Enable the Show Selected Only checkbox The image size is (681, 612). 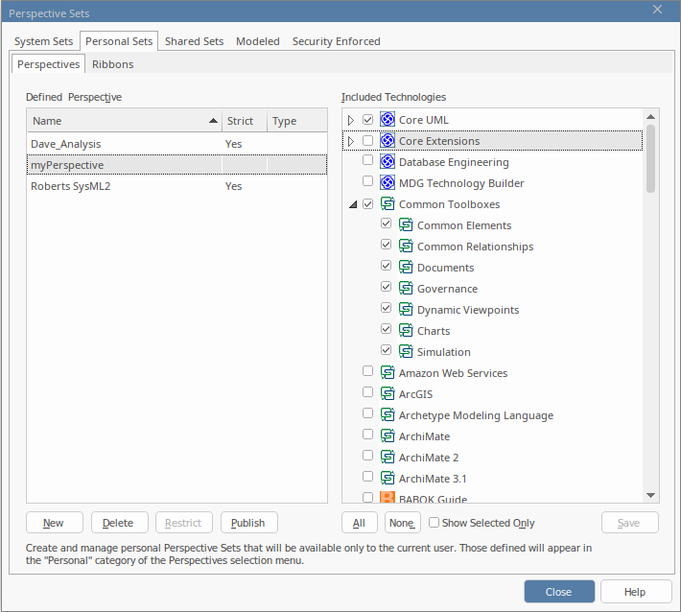(434, 523)
